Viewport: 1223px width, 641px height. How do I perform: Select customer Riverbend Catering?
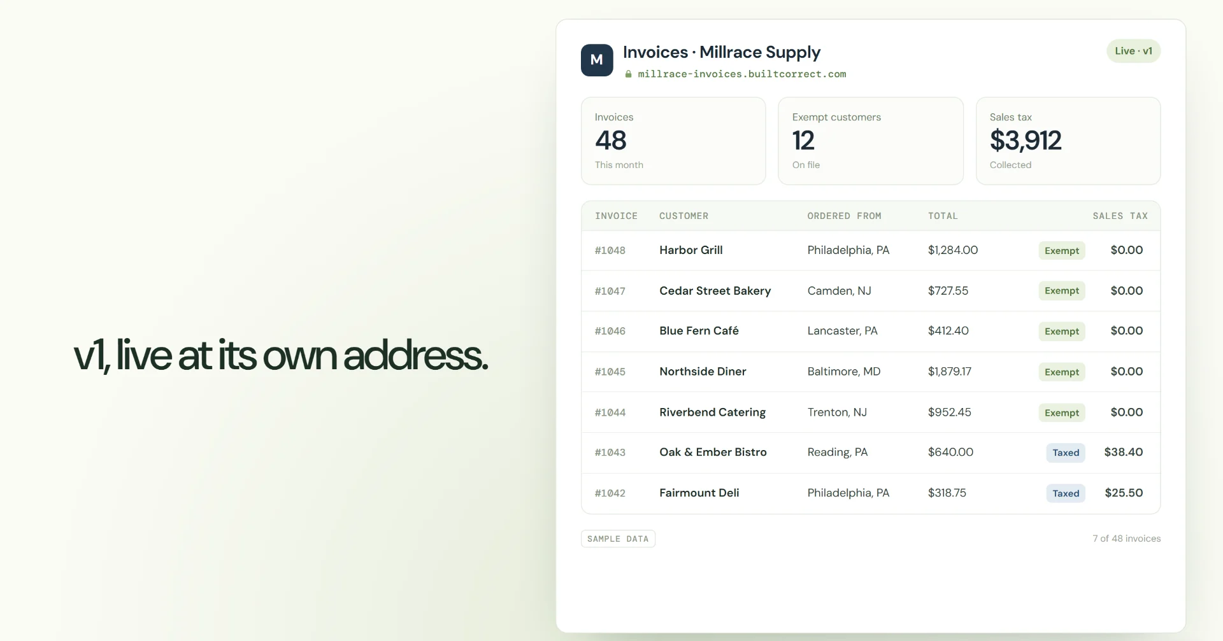pos(712,412)
